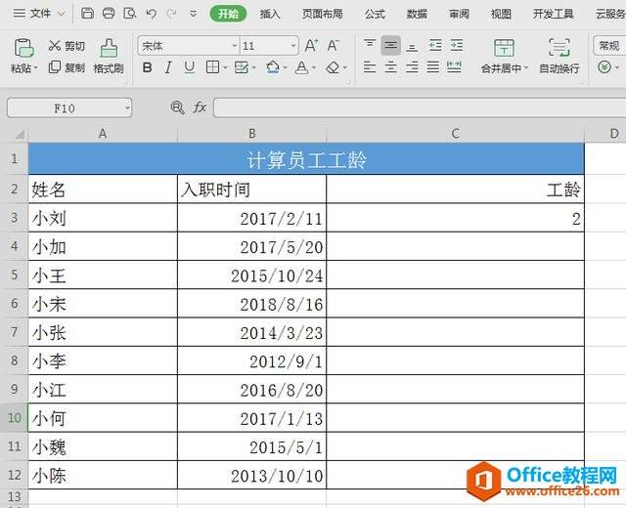This screenshot has width=626, height=508.
Task: Expand the 粘贴 paste options arrow
Action: [x=35, y=68]
